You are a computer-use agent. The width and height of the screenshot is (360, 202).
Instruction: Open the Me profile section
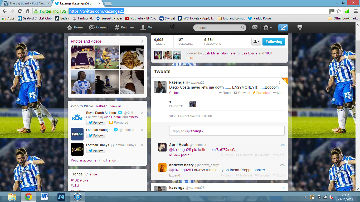click(x=147, y=27)
